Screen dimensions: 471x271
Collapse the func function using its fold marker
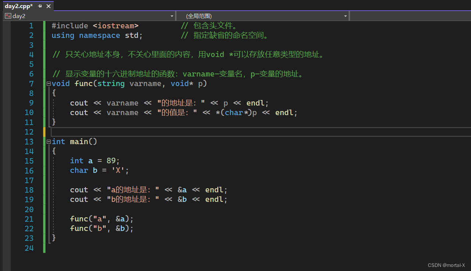pos(49,83)
